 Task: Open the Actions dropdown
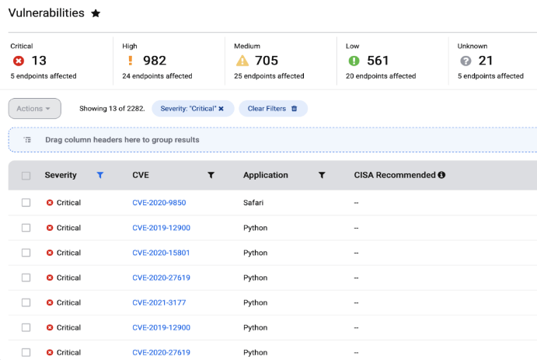pos(35,109)
